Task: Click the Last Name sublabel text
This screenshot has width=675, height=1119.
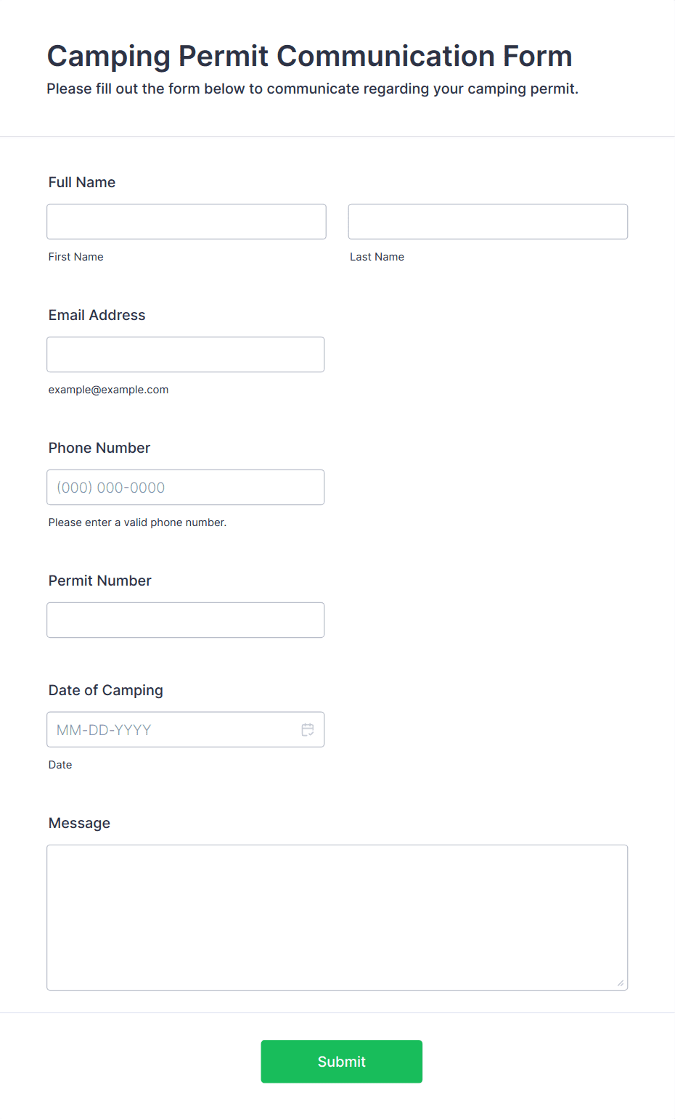Action: pos(377,257)
